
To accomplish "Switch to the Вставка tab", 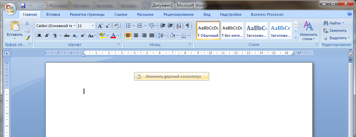I will (53, 14).
